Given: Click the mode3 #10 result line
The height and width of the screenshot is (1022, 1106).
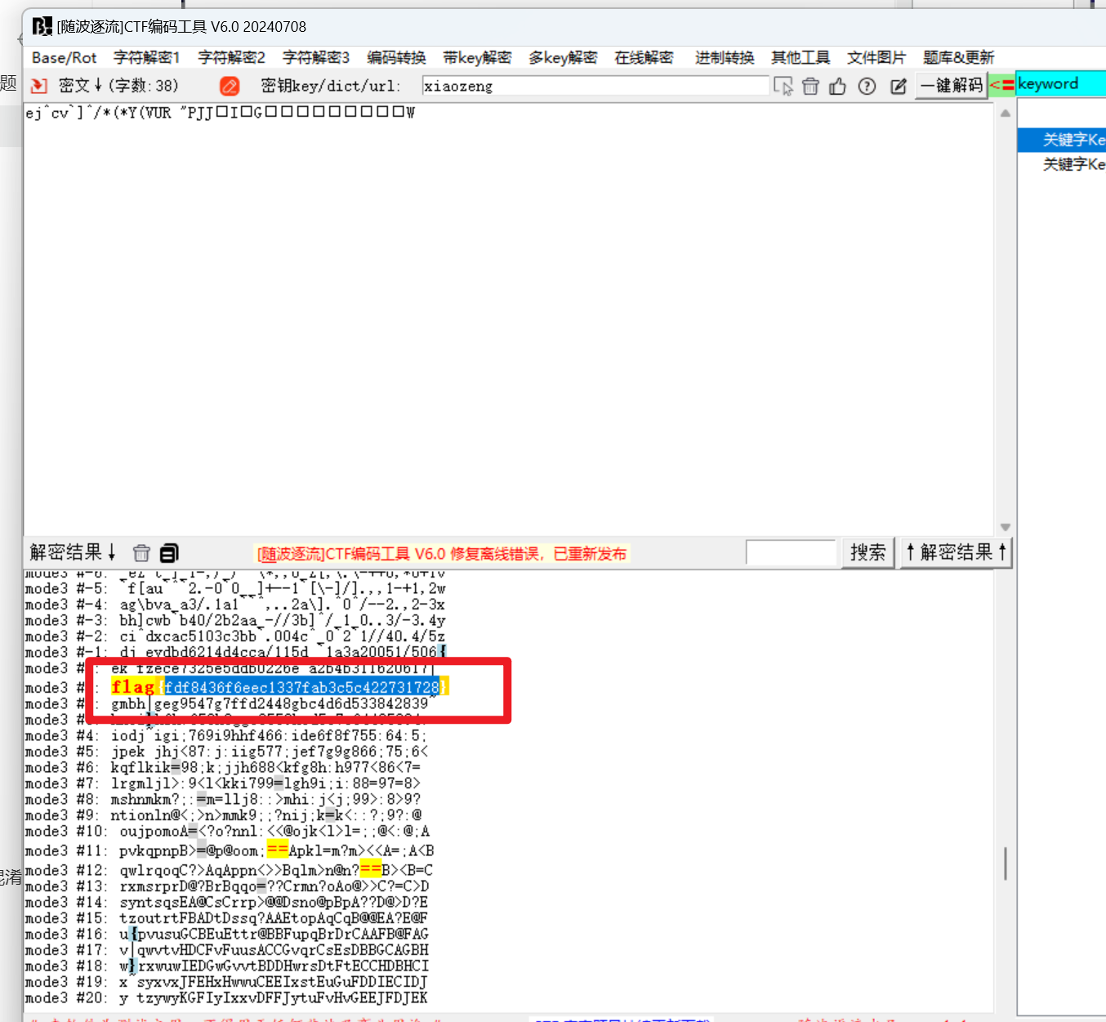Looking at the screenshot, I should click(x=227, y=832).
